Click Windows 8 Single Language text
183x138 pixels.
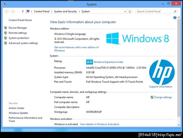click(x=70, y=34)
